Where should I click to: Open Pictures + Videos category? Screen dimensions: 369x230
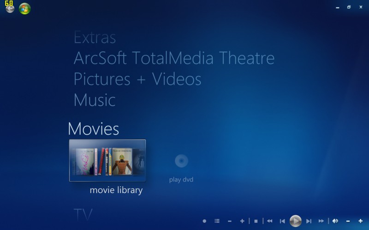137,79
